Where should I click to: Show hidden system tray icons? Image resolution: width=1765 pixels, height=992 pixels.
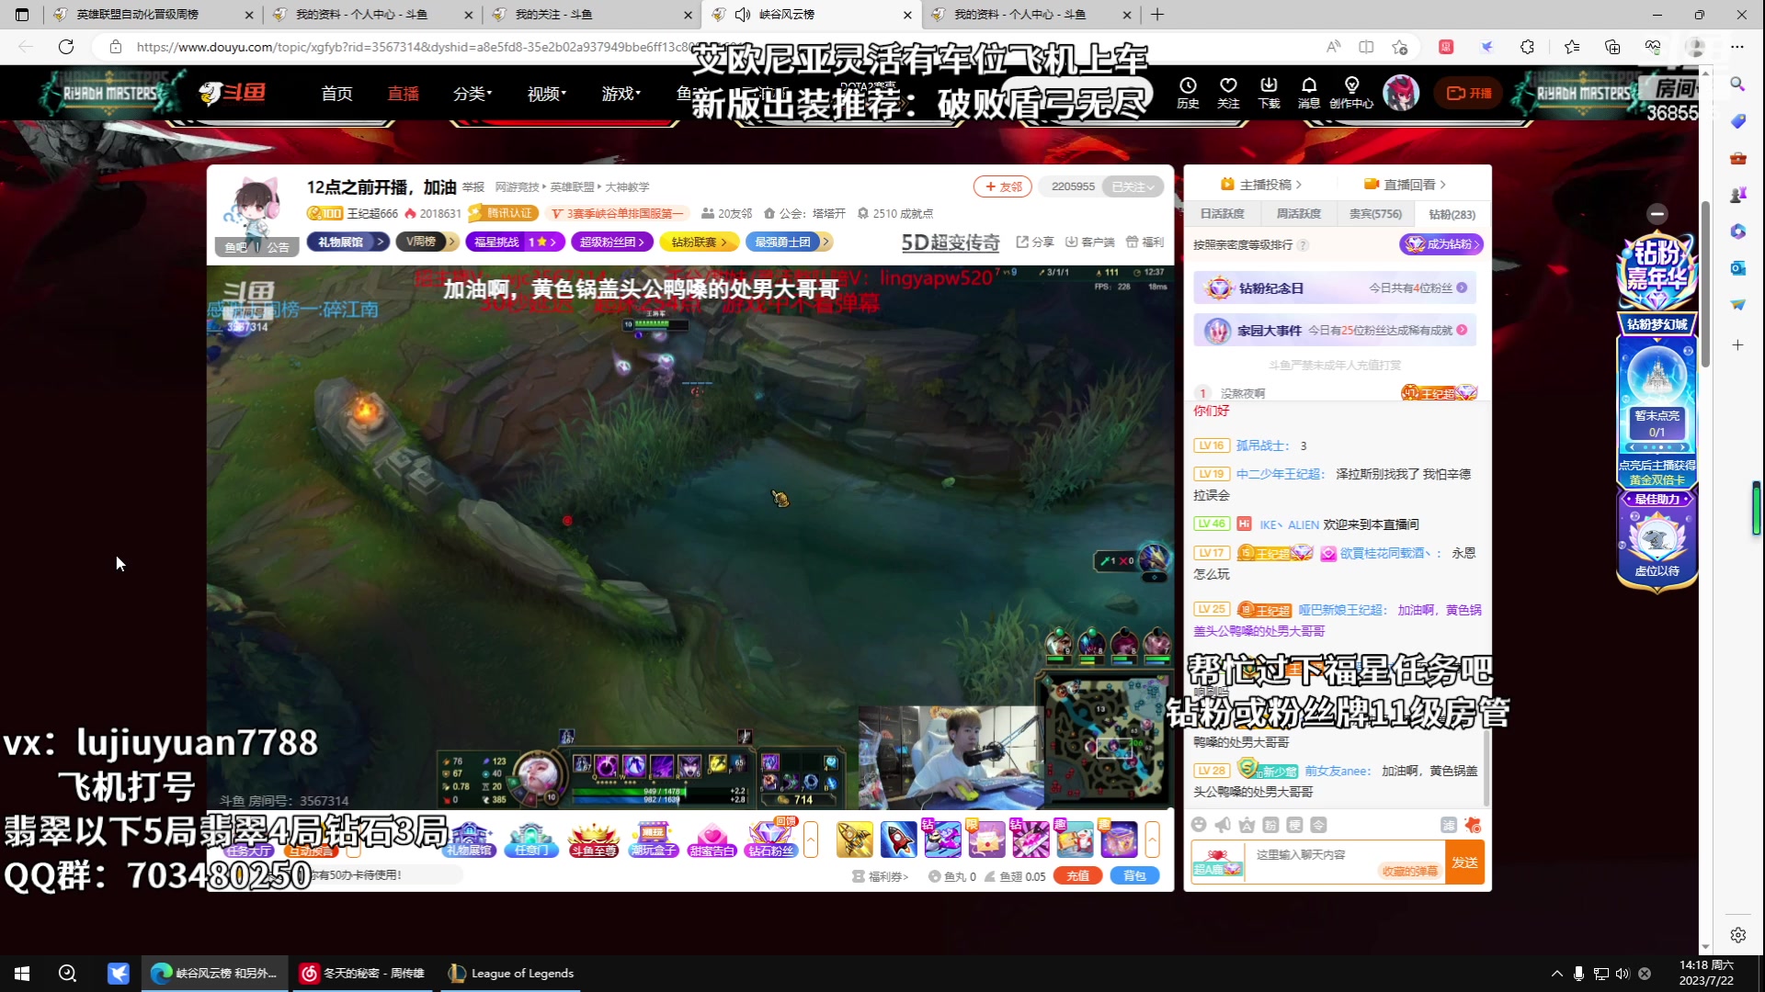pos(1556,974)
